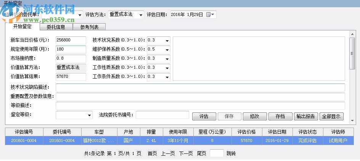Image resolution: width=360 pixels, height=161 pixels.
Task: Click the 市场接纳度 input field
Action: (x=71, y=58)
